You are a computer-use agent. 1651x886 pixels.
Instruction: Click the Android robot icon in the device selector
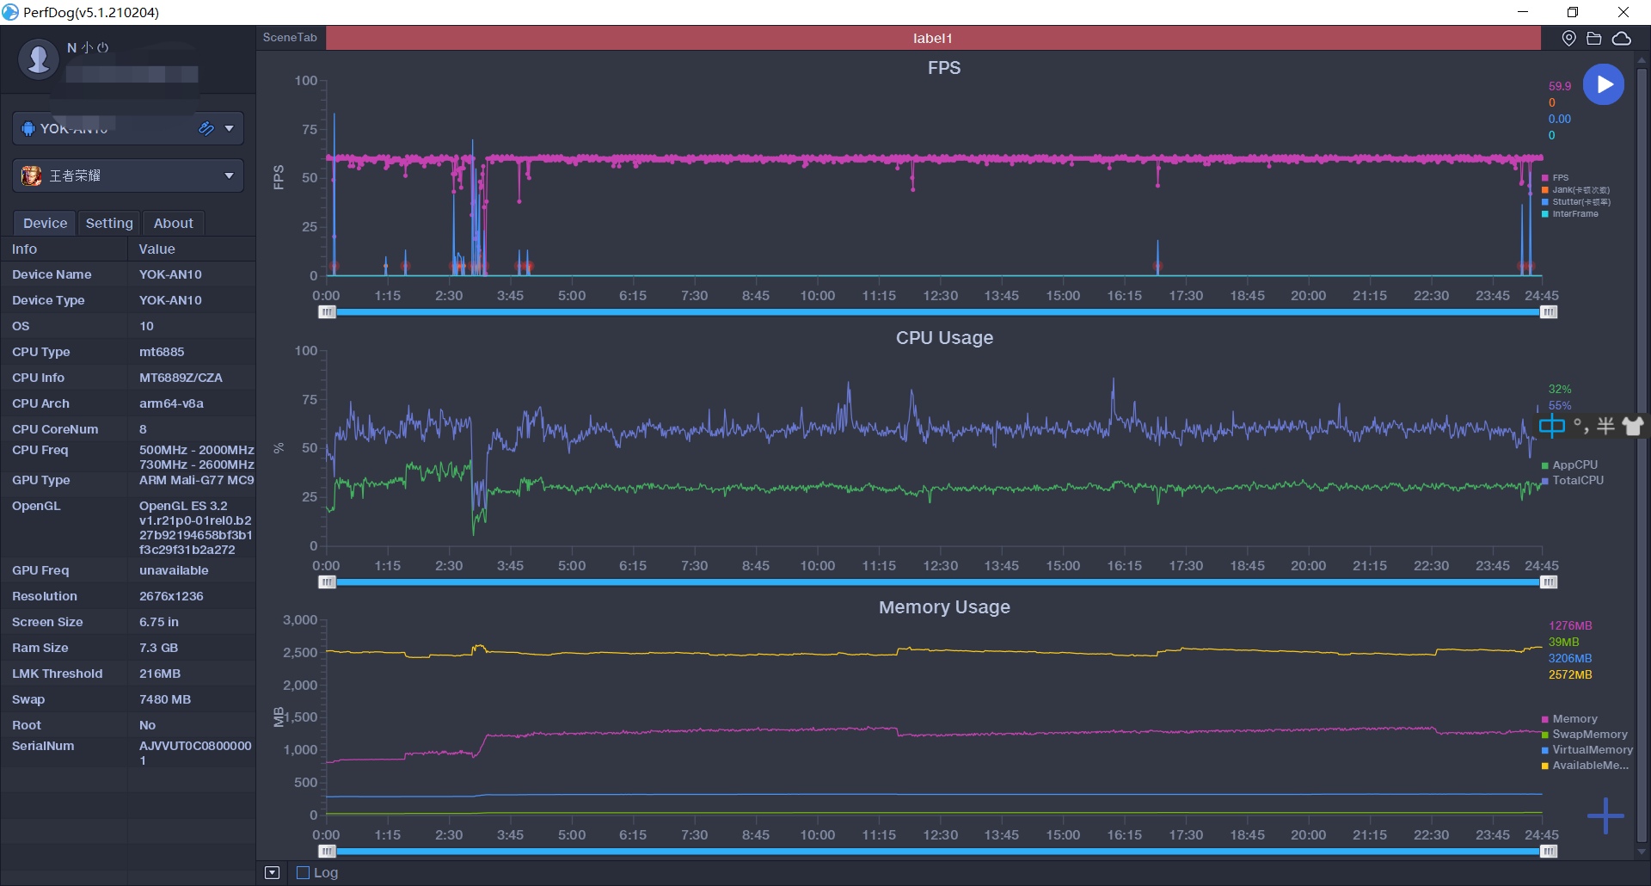[x=28, y=128]
